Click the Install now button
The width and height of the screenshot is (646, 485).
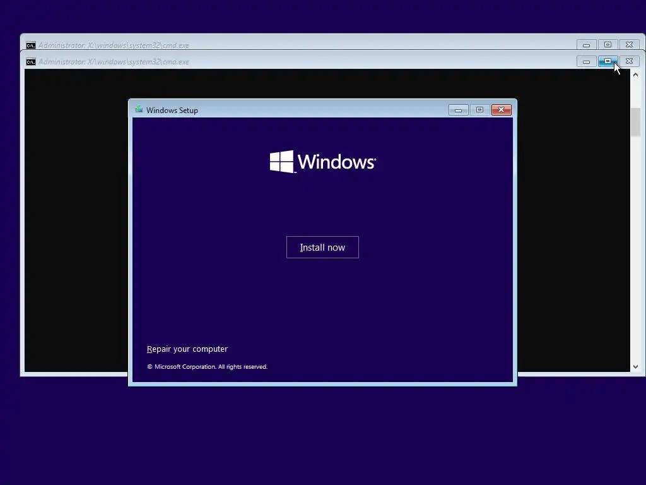click(x=322, y=247)
